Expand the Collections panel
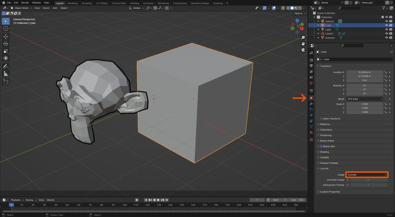The height and width of the screenshot is (217, 395). click(x=326, y=130)
